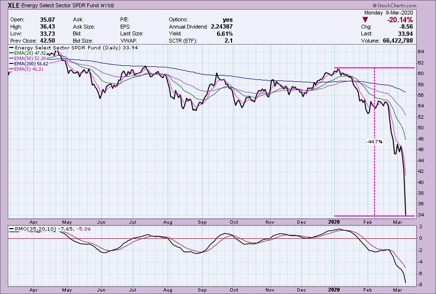Click the Energy Select Sector SPDR Fund title
Screen dimensions: 436x294
[60, 5]
